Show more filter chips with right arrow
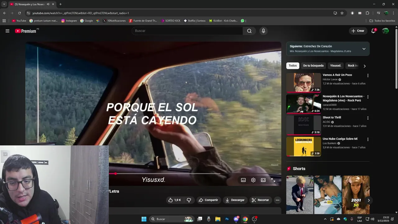398x224 pixels. [364, 66]
